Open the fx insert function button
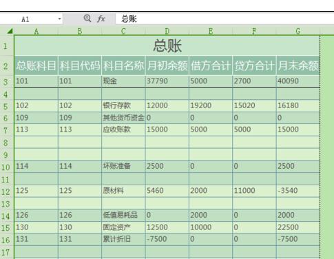Image resolution: width=334 pixels, height=259 pixels. click(x=101, y=19)
